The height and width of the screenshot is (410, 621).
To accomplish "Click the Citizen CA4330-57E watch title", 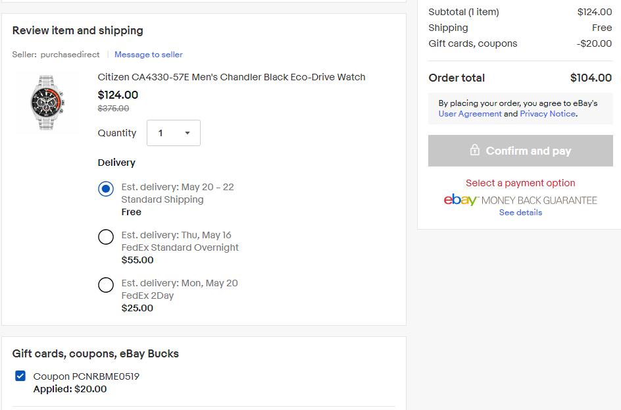I will pos(232,77).
